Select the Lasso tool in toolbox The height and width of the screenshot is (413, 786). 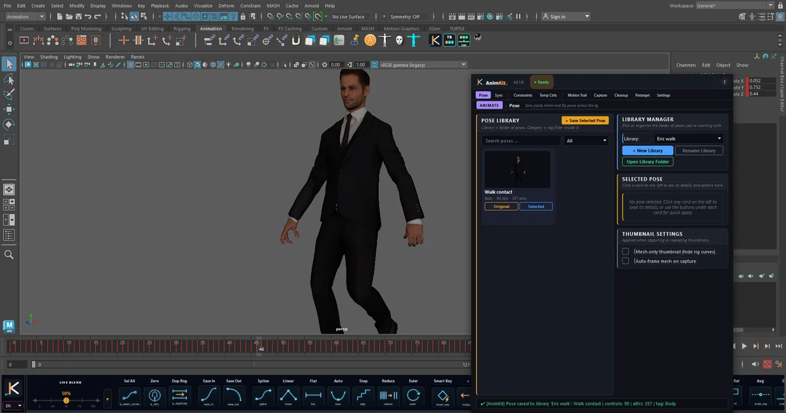[x=9, y=79]
